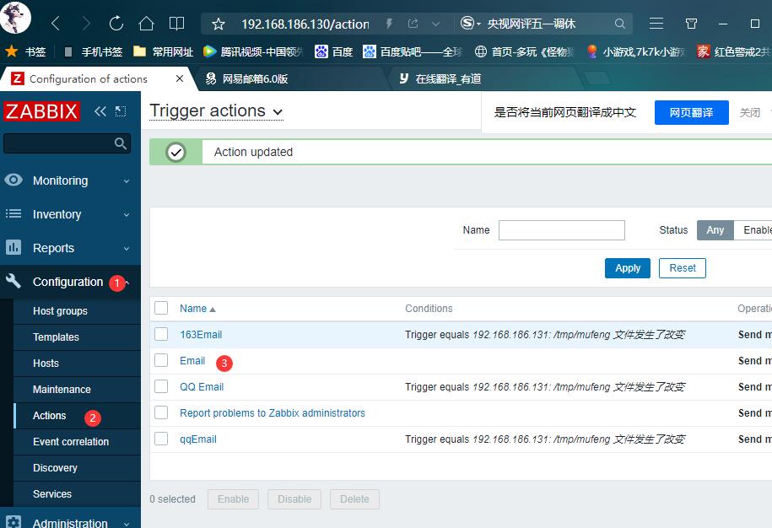
Task: Click the ZABBIX logo
Action: tap(41, 111)
